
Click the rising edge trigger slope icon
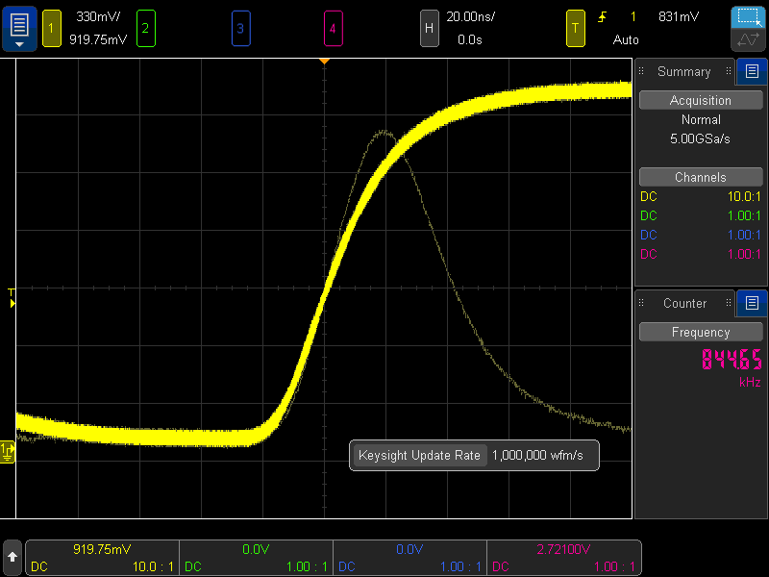(603, 16)
